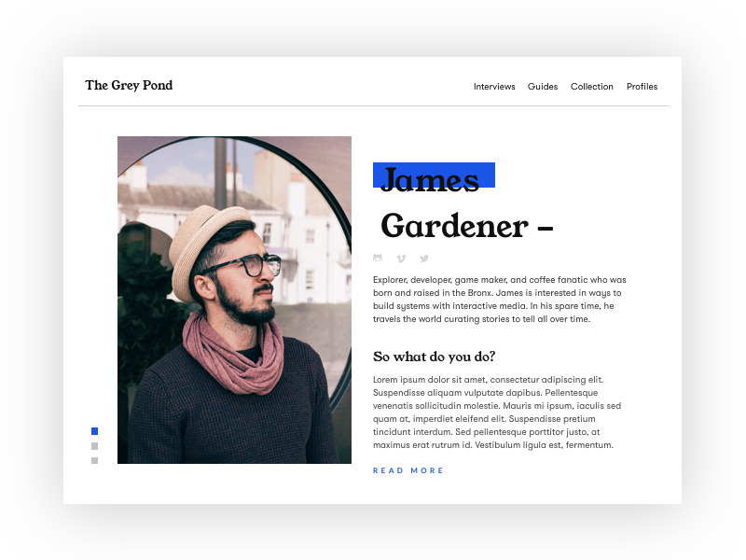Click the divider line under the header

coord(374,105)
